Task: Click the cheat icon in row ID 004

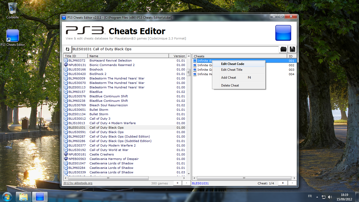Action: pos(195,74)
